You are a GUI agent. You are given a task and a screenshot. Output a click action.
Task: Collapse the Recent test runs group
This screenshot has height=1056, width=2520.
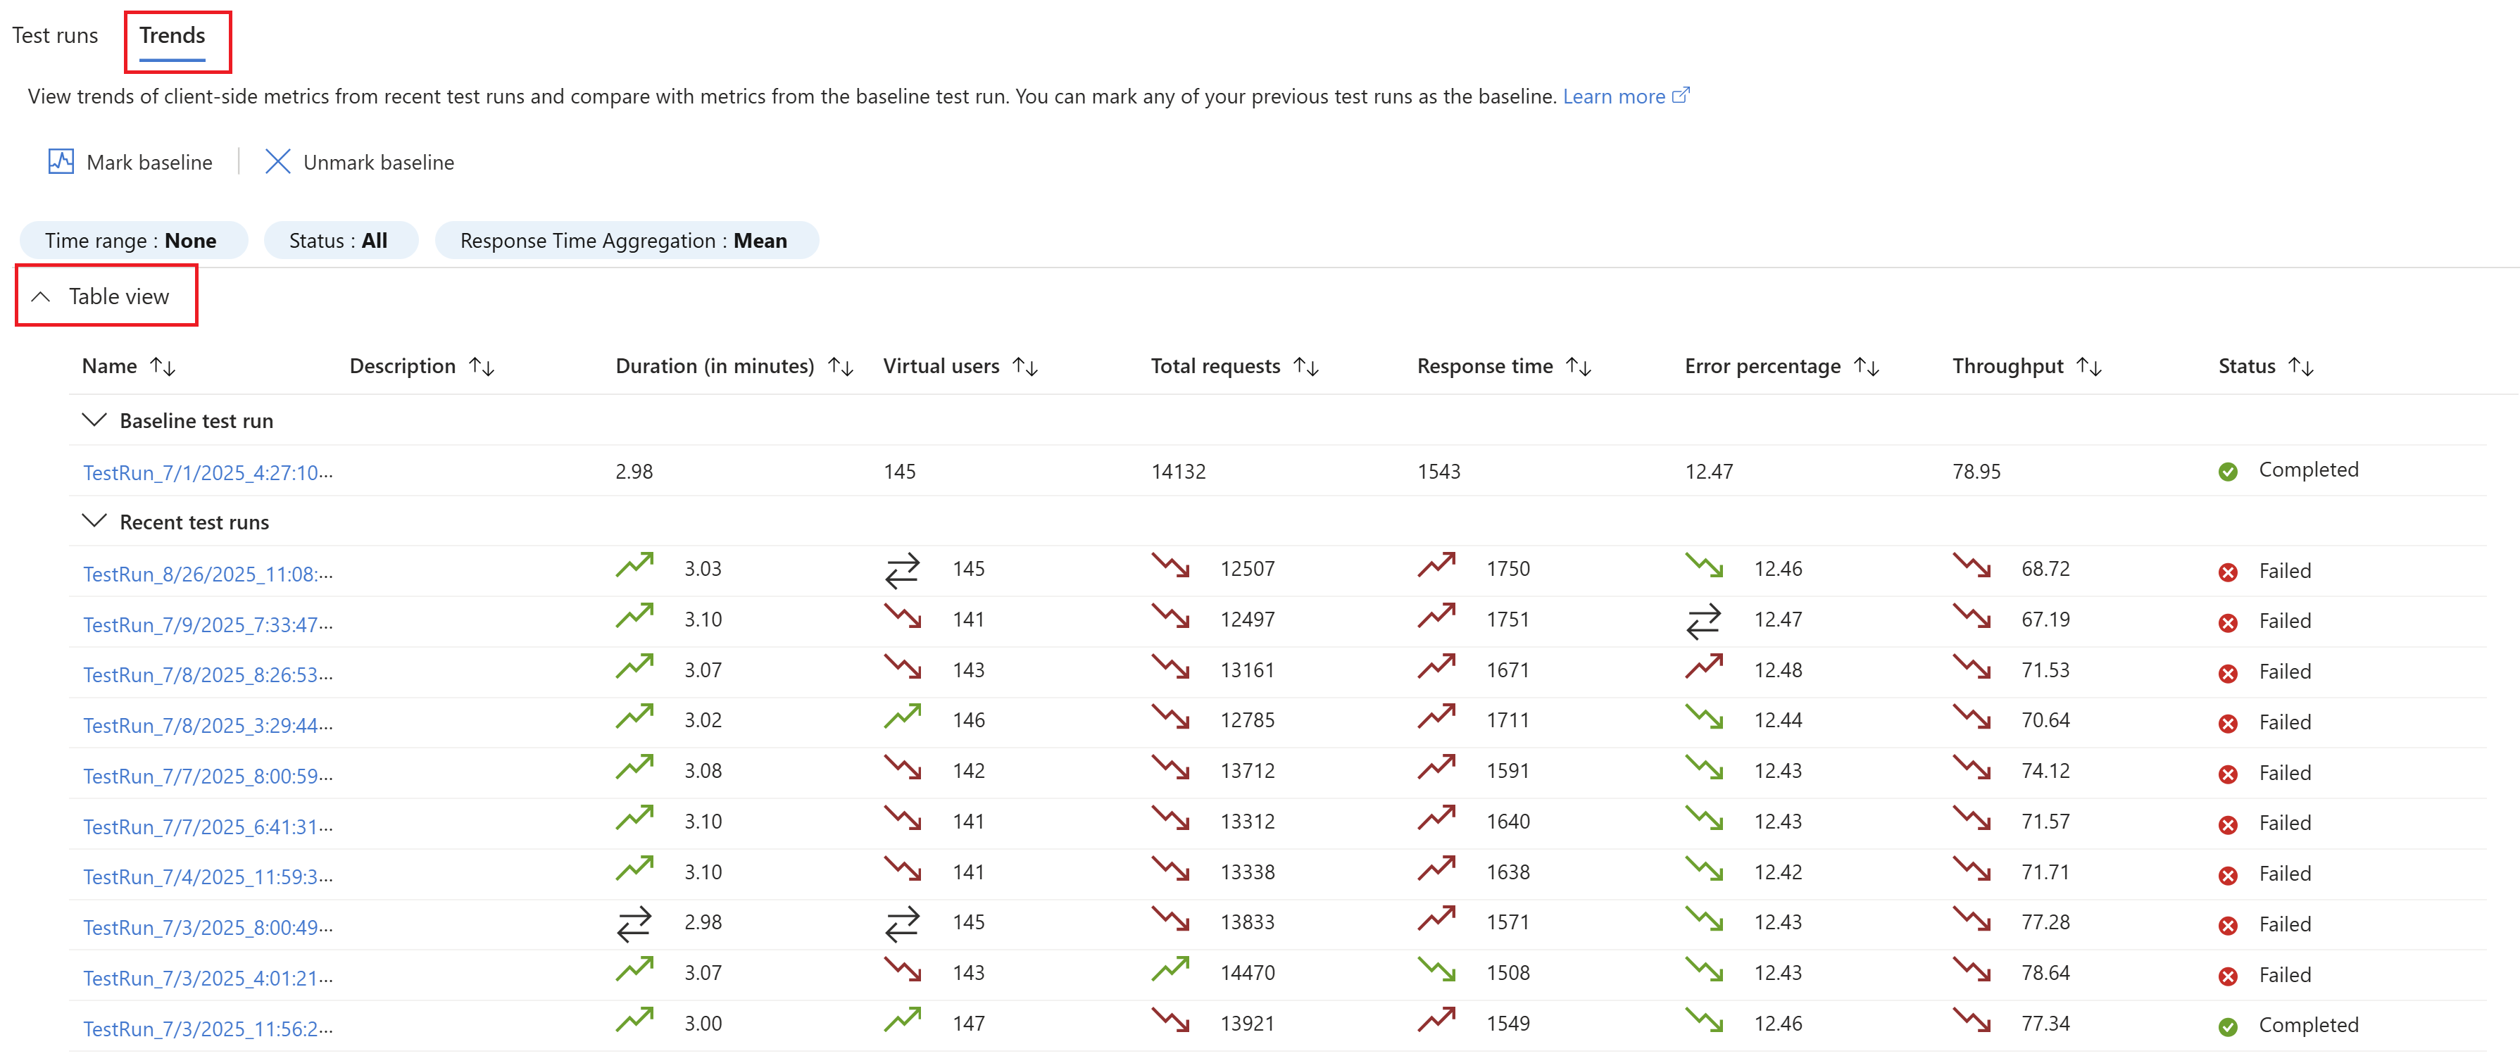coord(94,521)
